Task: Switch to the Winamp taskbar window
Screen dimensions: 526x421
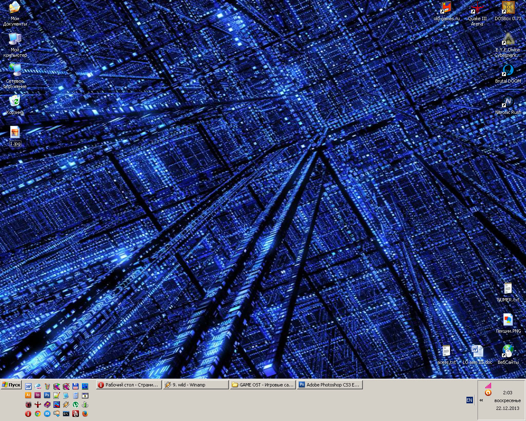Action: click(196, 385)
